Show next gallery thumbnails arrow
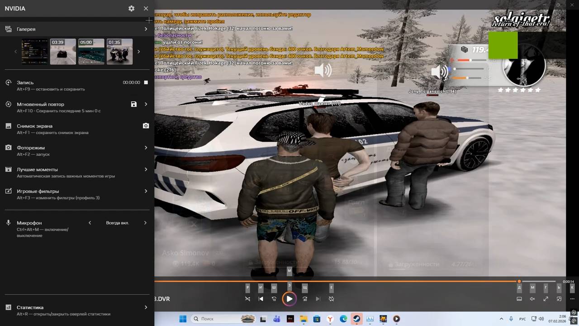The width and height of the screenshot is (579, 326). pyautogui.click(x=138, y=52)
